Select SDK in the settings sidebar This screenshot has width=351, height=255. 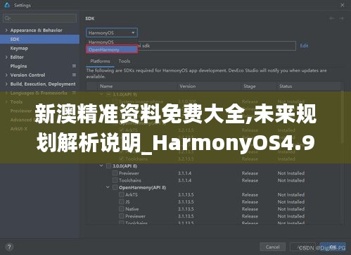coord(39,39)
